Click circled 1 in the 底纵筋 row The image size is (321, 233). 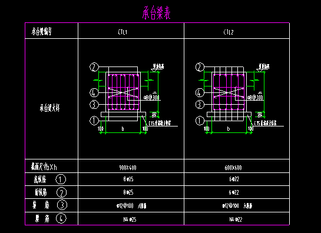(x=61, y=179)
